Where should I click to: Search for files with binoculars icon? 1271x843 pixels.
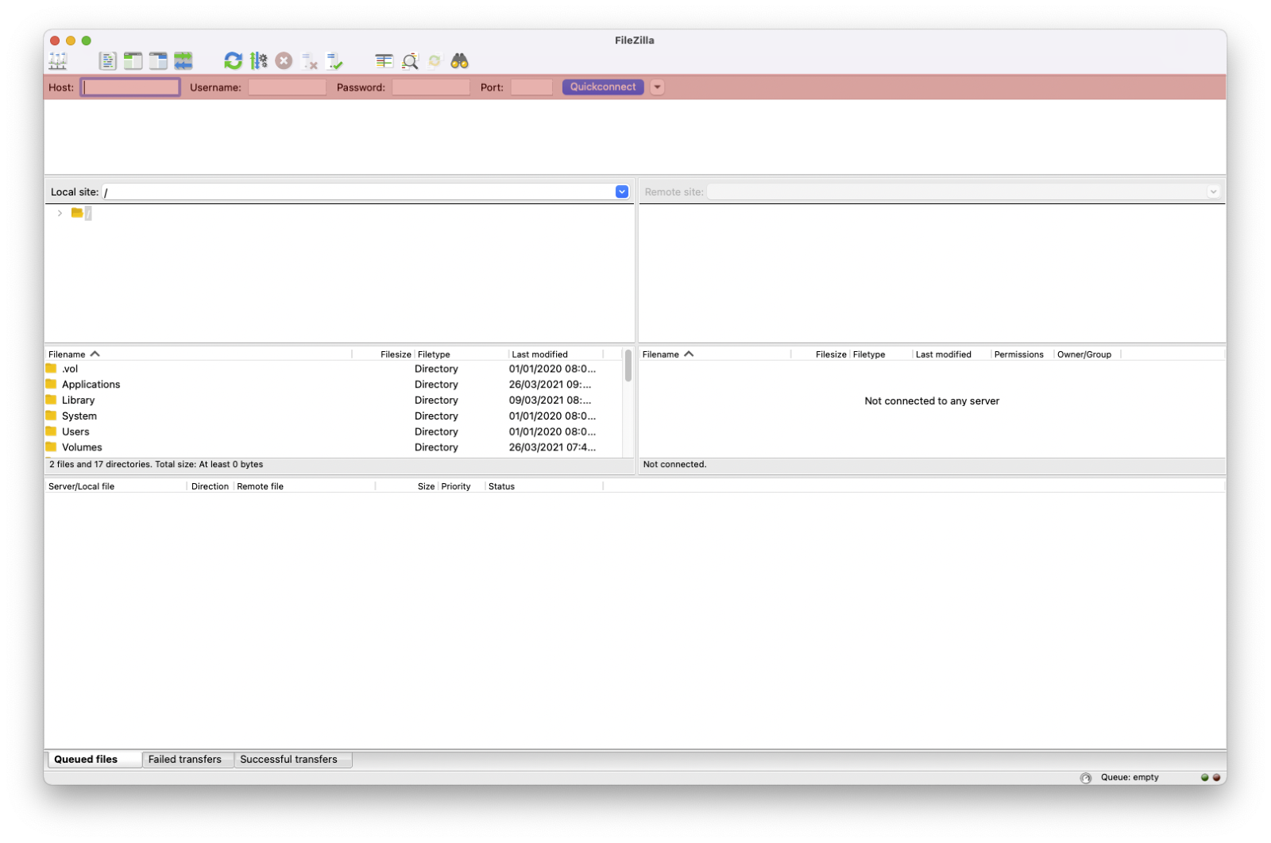[460, 61]
